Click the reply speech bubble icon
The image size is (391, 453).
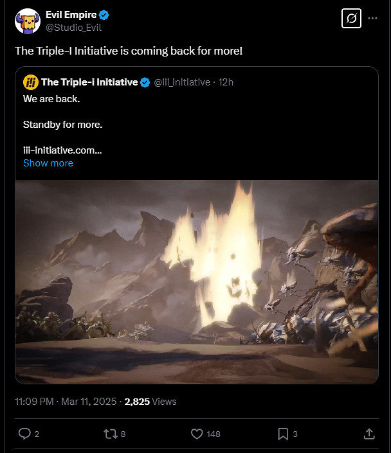tap(25, 434)
